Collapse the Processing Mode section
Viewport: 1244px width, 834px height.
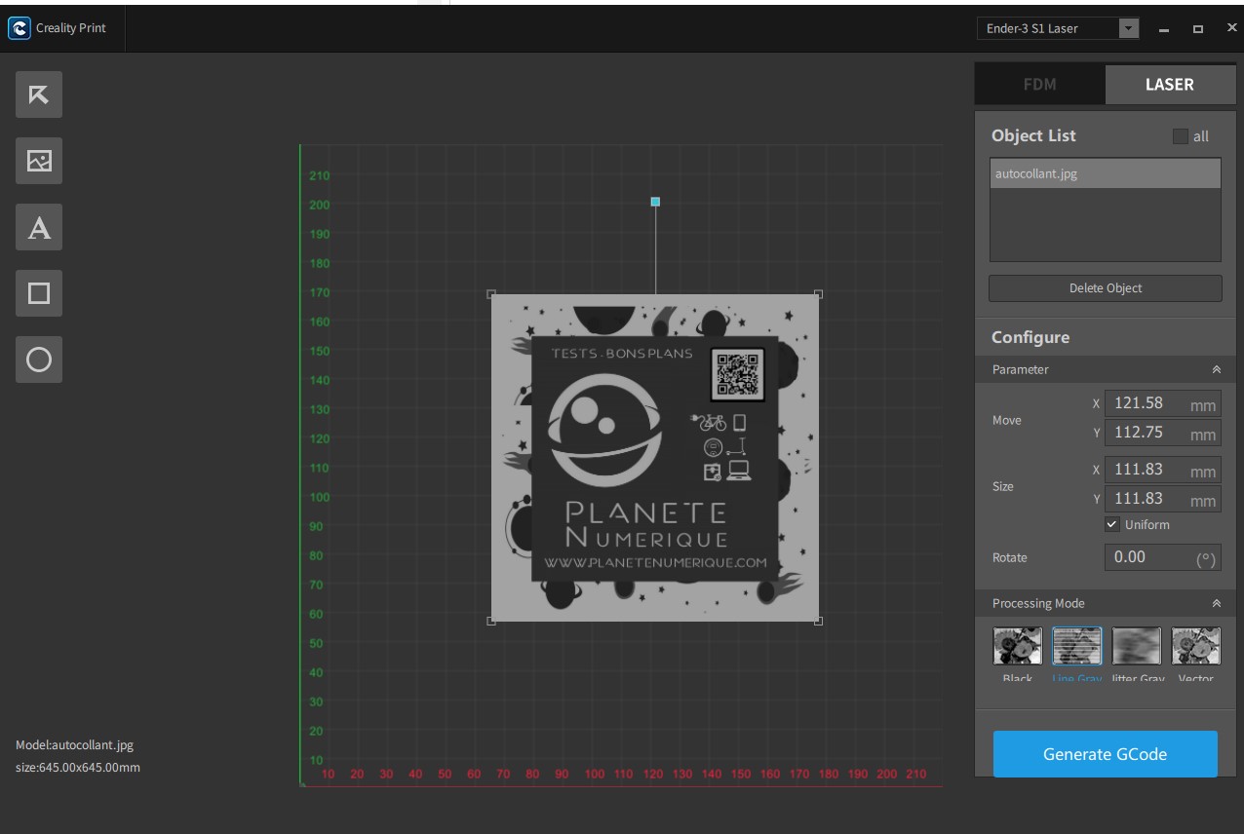click(1216, 603)
